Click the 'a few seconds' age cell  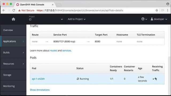(142, 79)
